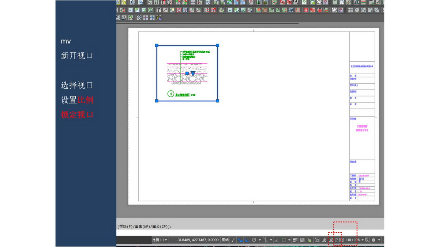Screen dimensions: 439x247
Task: Click the viewport lock icon in status bar
Action: (x=337, y=240)
